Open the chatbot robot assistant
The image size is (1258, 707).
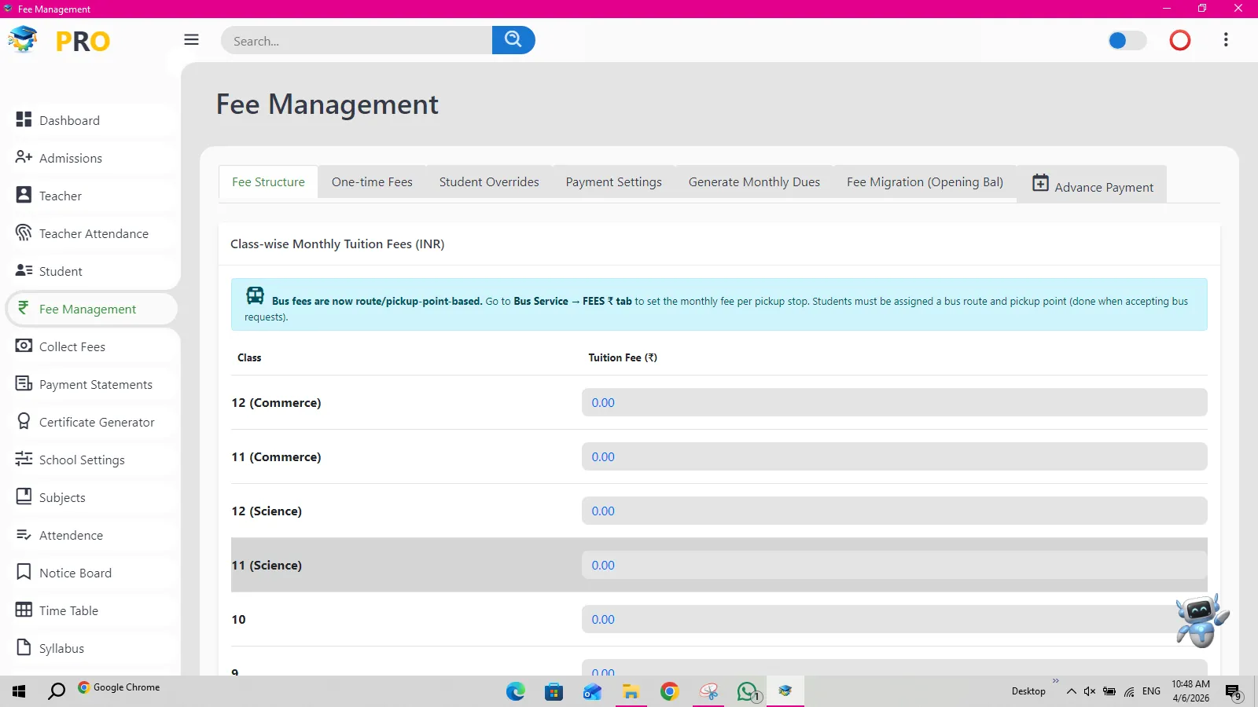point(1201,621)
